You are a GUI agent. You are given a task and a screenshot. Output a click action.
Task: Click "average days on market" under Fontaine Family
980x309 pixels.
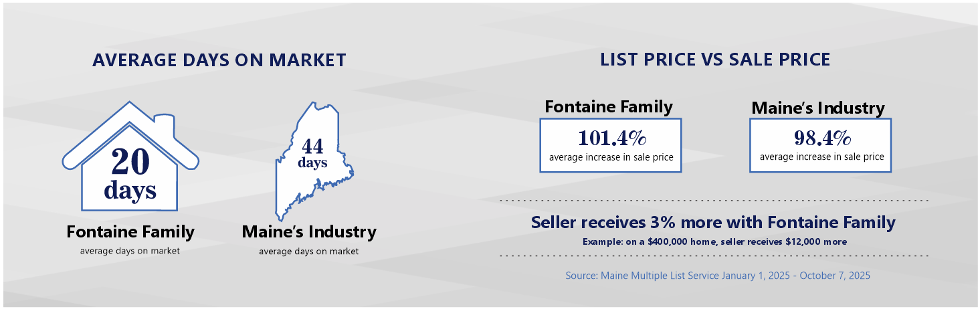pos(130,251)
